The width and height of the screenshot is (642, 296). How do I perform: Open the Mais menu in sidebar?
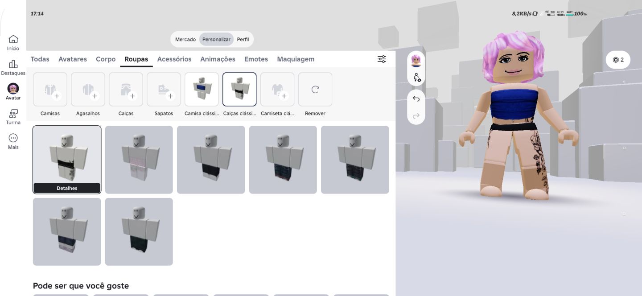(x=13, y=142)
